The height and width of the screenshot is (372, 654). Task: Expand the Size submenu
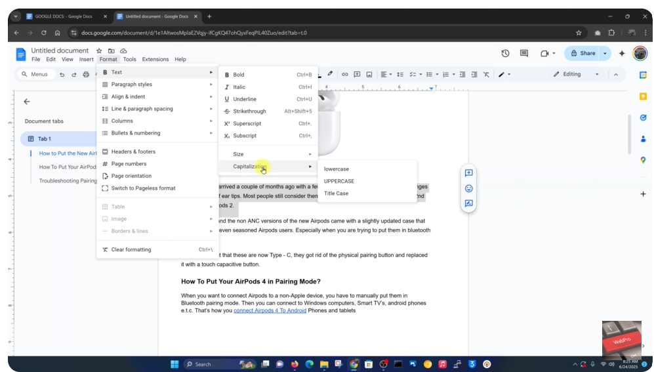tap(268, 154)
